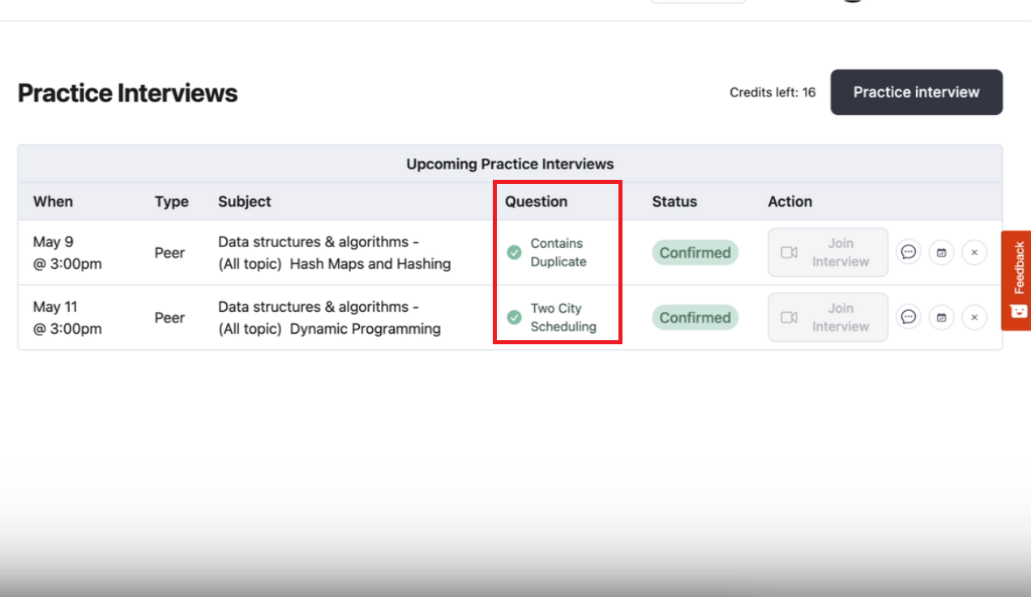Screen dimensions: 1031x597
Task: Click the Credits left: 16 text
Action: click(772, 92)
